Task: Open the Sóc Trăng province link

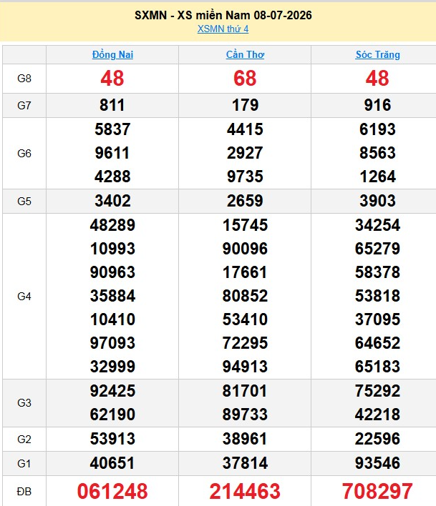Action: click(377, 54)
